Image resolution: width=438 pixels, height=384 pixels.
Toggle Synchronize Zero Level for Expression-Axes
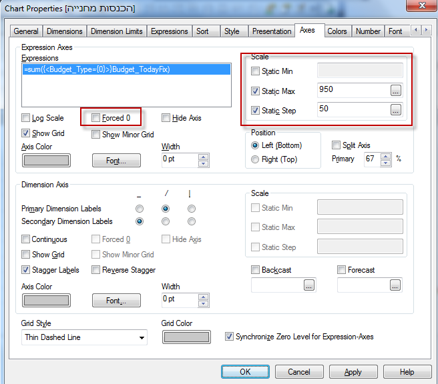coord(229,337)
